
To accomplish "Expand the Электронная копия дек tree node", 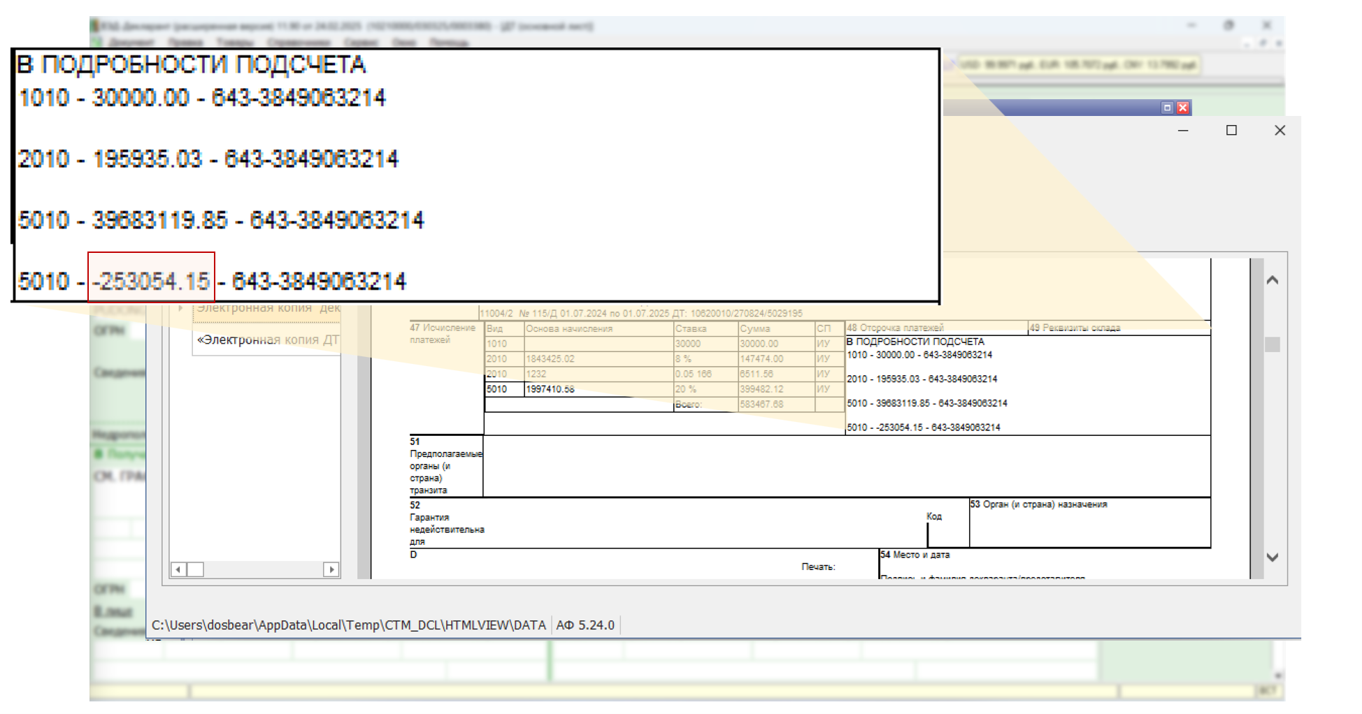I will pyautogui.click(x=181, y=308).
